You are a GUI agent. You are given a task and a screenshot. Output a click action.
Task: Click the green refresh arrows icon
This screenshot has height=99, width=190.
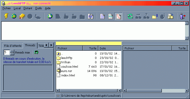click(x=130, y=16)
